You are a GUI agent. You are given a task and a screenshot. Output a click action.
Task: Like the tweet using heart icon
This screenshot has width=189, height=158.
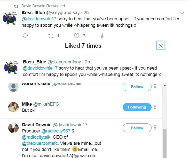(76, 36)
